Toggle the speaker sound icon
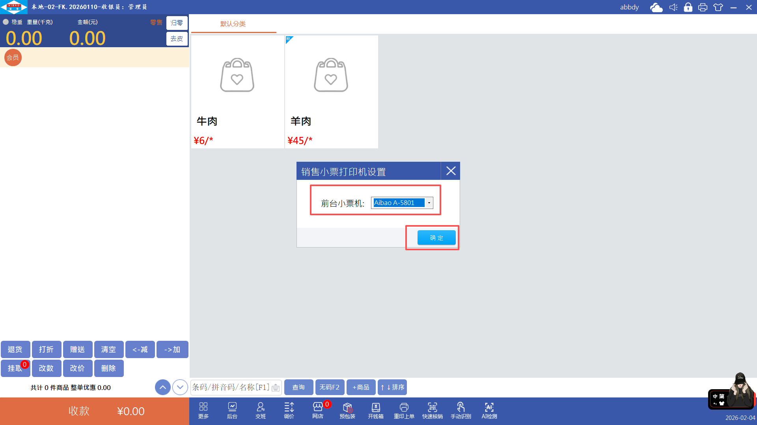 tap(673, 7)
